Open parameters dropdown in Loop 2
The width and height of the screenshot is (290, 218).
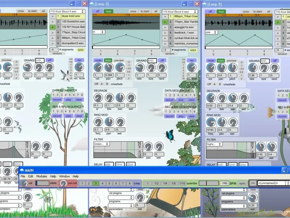click(121, 206)
